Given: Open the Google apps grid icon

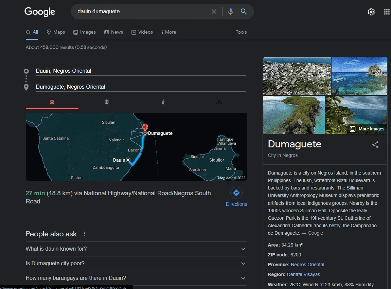Looking at the screenshot, I should (x=387, y=12).
